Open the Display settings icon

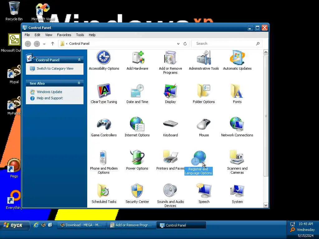click(170, 94)
